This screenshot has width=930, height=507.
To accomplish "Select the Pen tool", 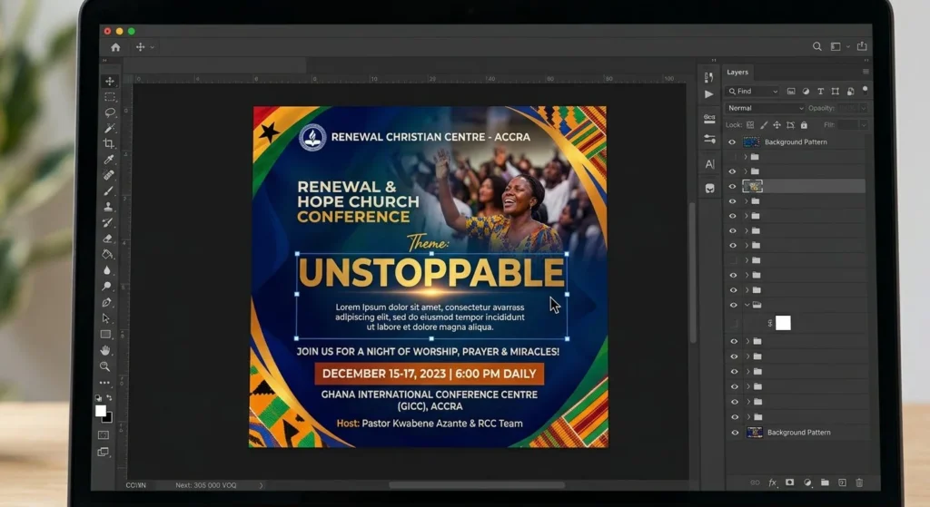I will (106, 303).
